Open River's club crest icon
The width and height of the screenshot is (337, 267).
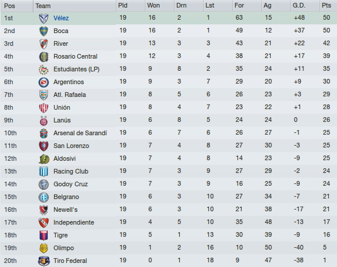point(44,44)
